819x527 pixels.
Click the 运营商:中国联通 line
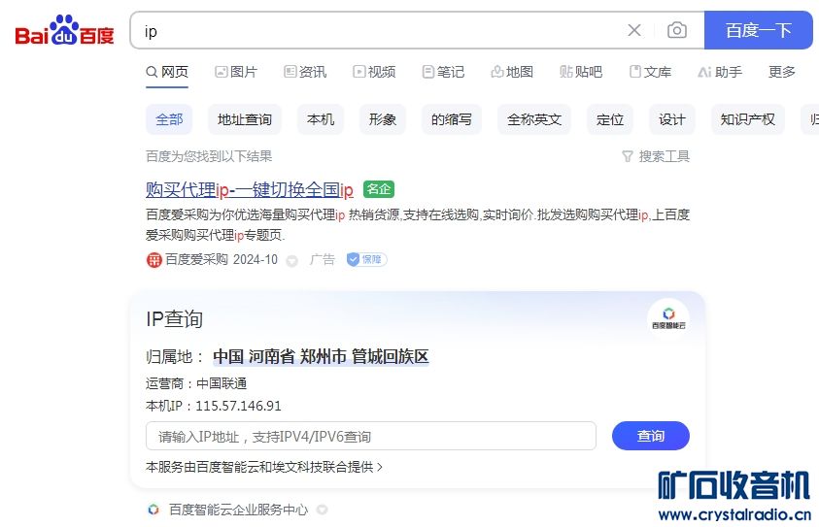(x=196, y=383)
